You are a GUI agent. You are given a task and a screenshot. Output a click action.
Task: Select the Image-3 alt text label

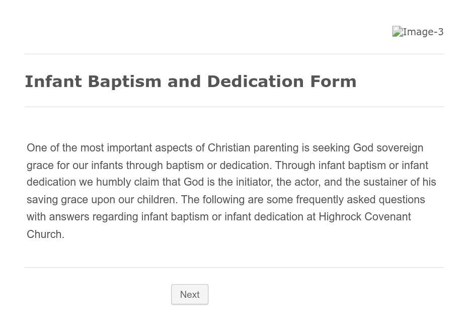click(423, 32)
